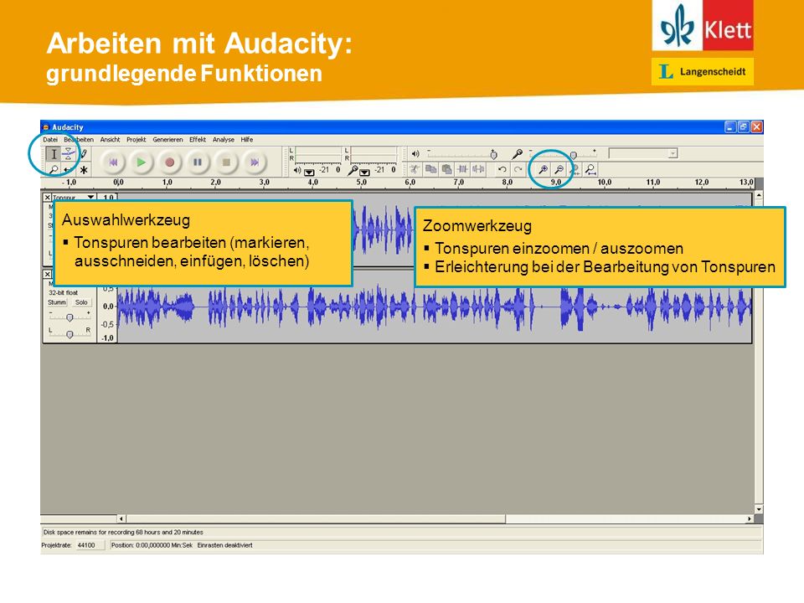
Task: Click the 5,0 mark on the timeline ruler
Action: (x=362, y=182)
